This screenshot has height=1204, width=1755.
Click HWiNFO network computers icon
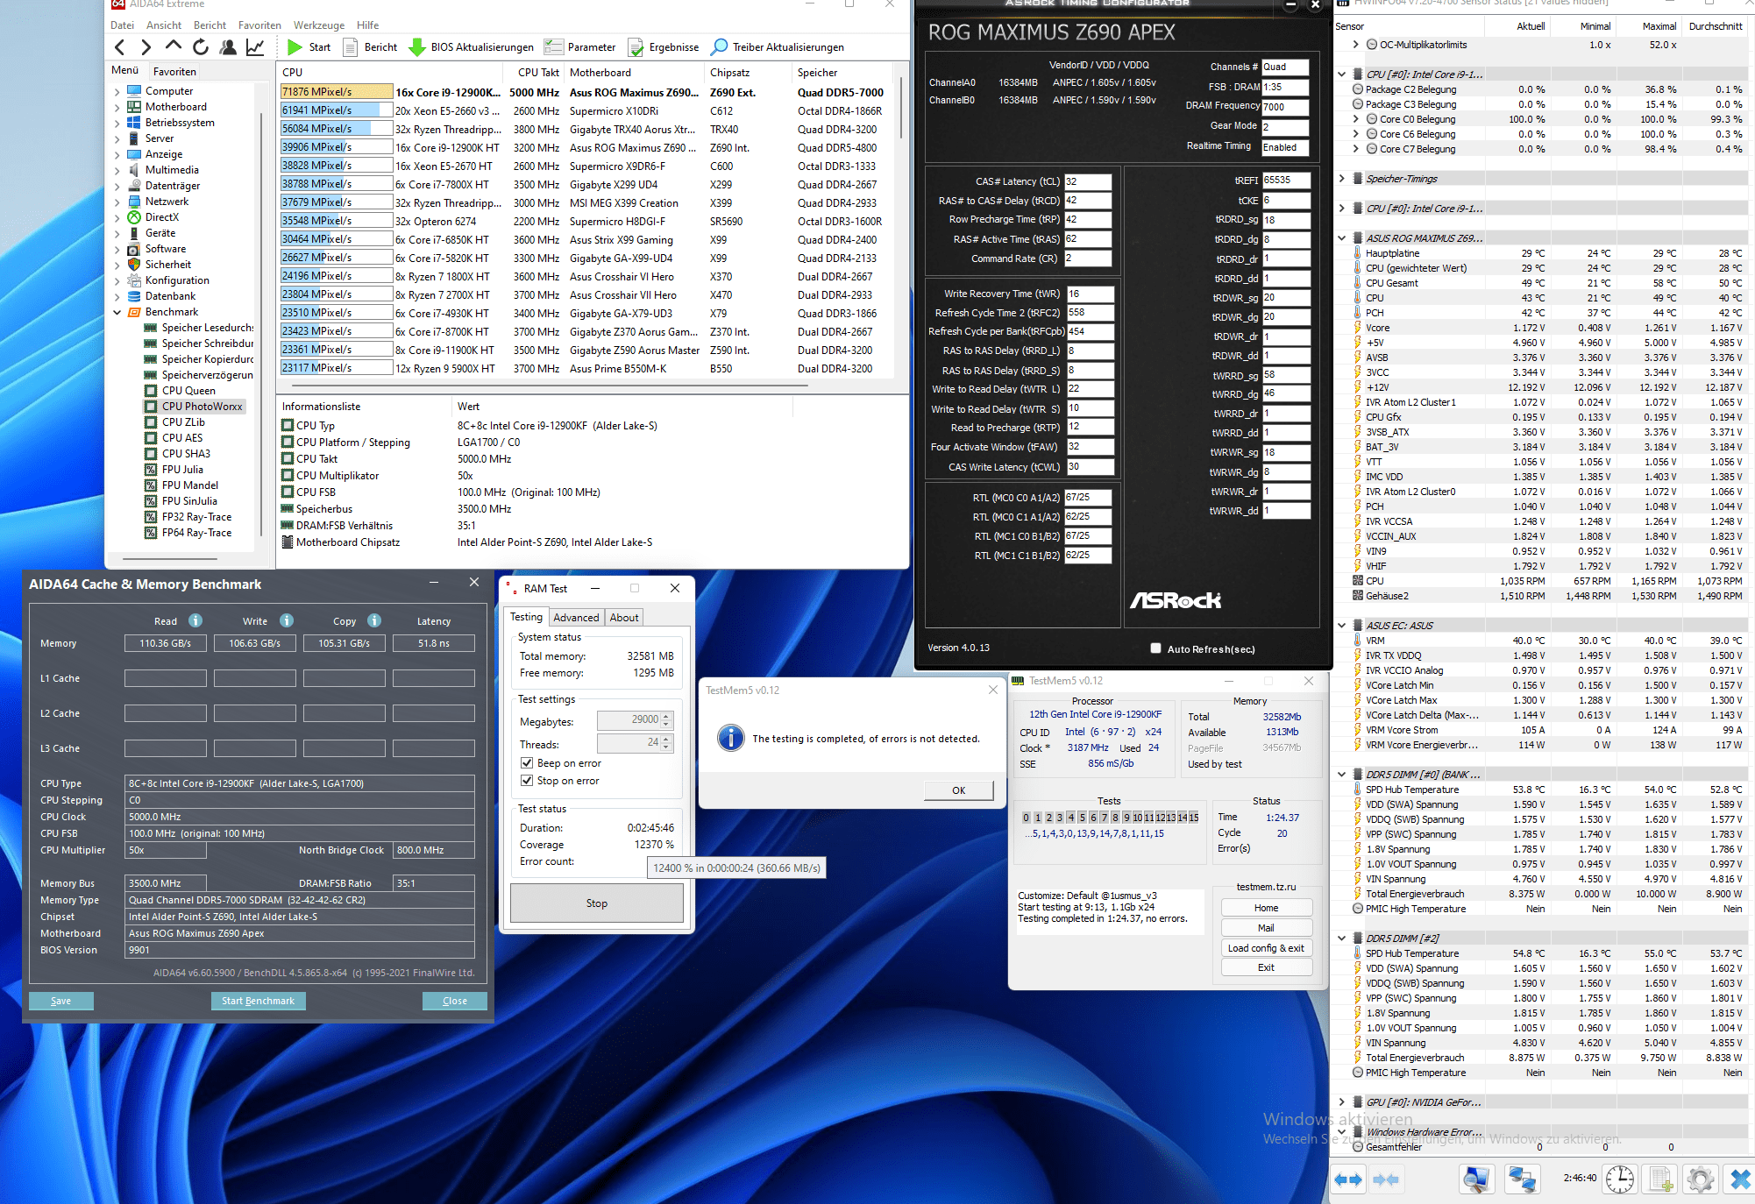[1522, 1179]
